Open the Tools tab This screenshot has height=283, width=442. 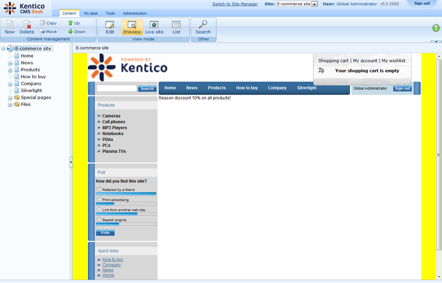pos(110,13)
